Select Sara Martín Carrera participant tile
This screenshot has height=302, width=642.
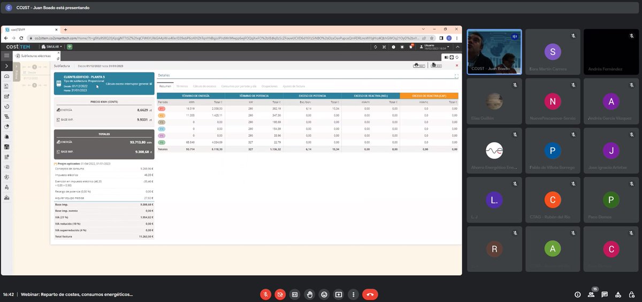tap(553, 51)
